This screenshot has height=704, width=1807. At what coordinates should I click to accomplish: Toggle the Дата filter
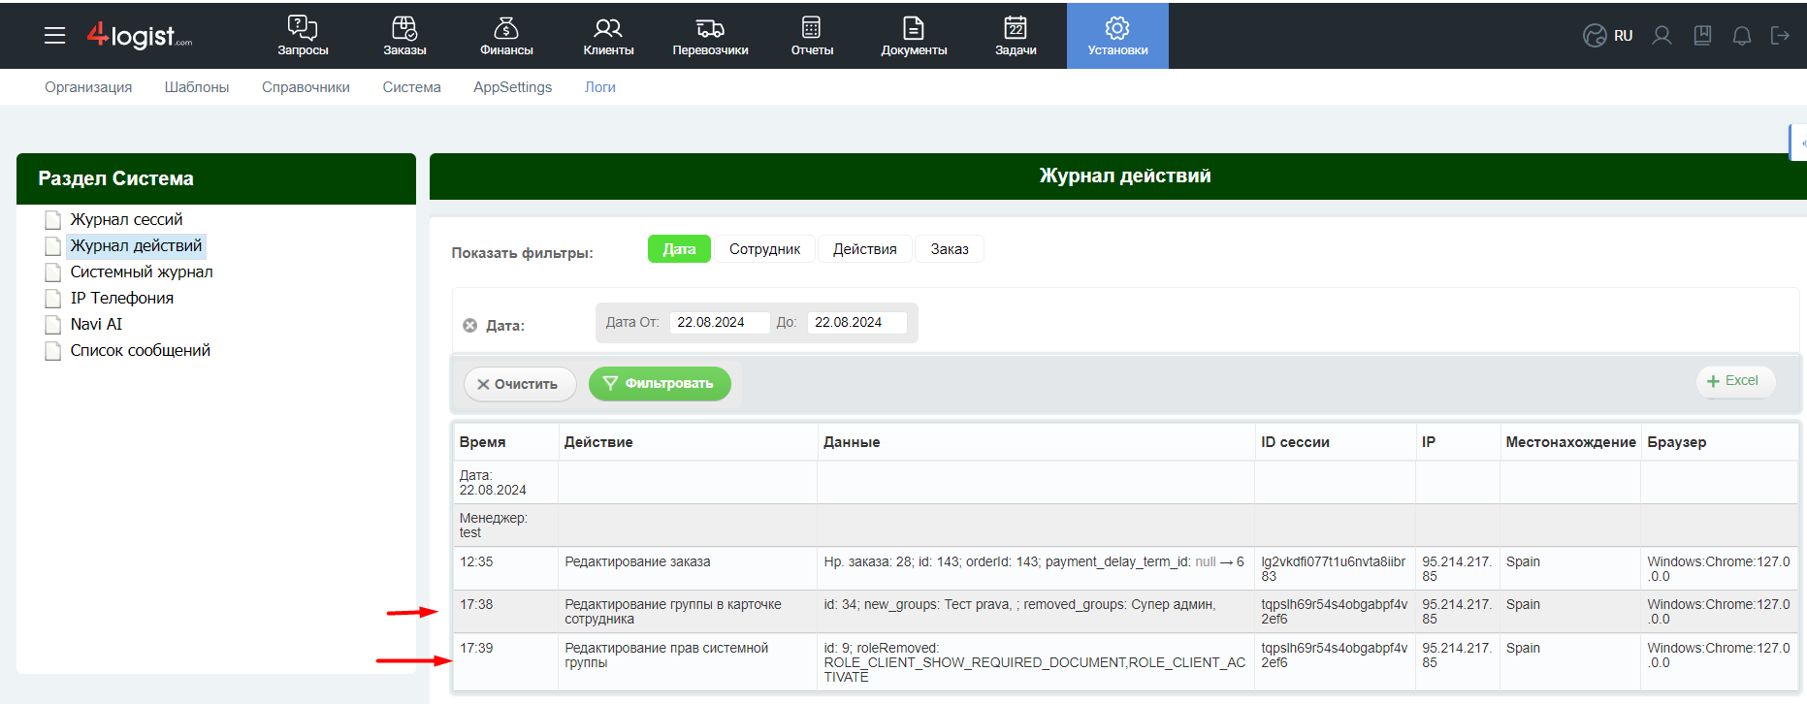pyautogui.click(x=679, y=249)
